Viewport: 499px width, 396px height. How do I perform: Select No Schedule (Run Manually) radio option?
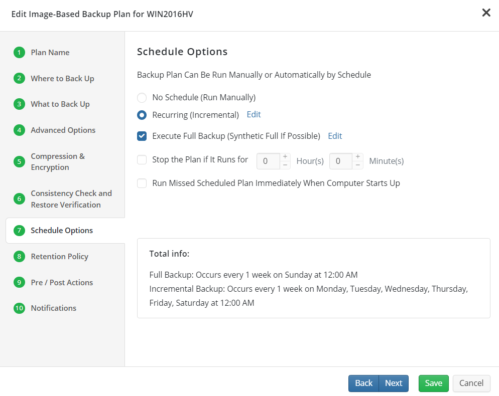click(142, 98)
